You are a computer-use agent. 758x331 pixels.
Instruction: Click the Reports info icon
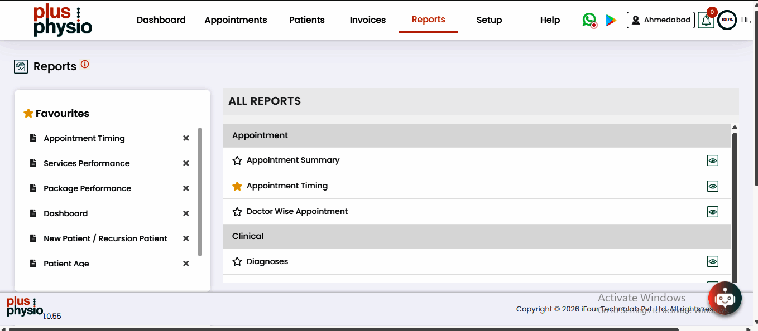pyautogui.click(x=85, y=65)
